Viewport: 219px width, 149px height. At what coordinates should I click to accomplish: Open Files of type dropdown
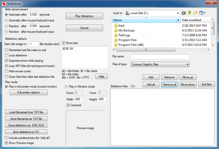[x=188, y=64]
